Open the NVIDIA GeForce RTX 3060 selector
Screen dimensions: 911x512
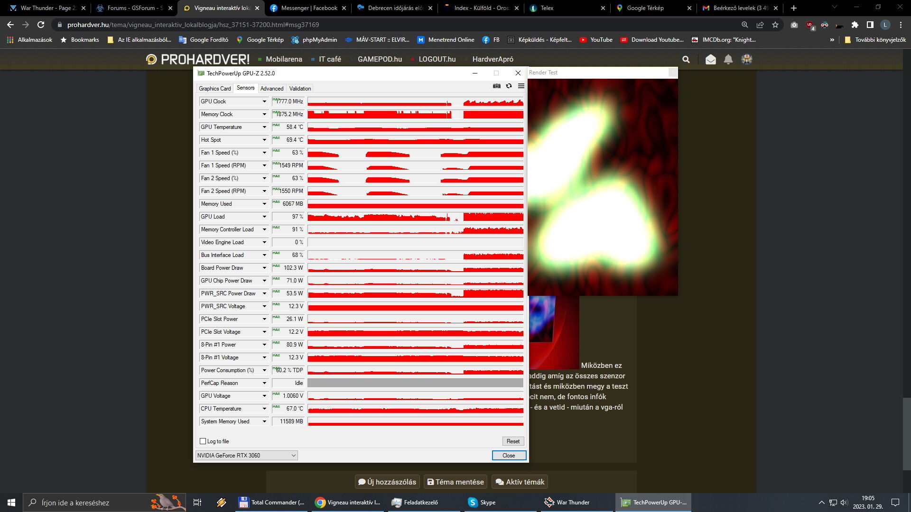tap(246, 456)
